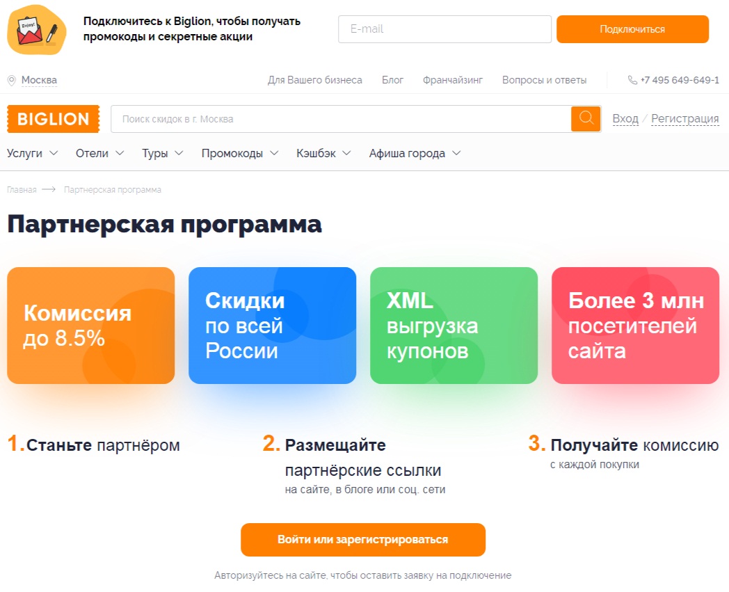Viewport: 729px width, 592px height.
Task: Click step two Размещайте партнёрские ссылки text
Action: [363, 458]
